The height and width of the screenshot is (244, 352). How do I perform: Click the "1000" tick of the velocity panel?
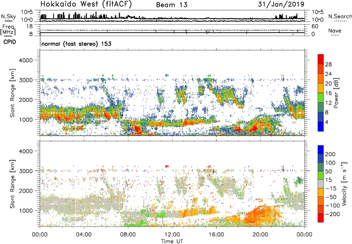point(26,211)
